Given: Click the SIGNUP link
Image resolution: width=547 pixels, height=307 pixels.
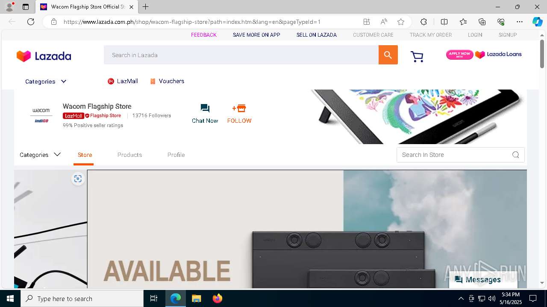Looking at the screenshot, I should coord(508,35).
